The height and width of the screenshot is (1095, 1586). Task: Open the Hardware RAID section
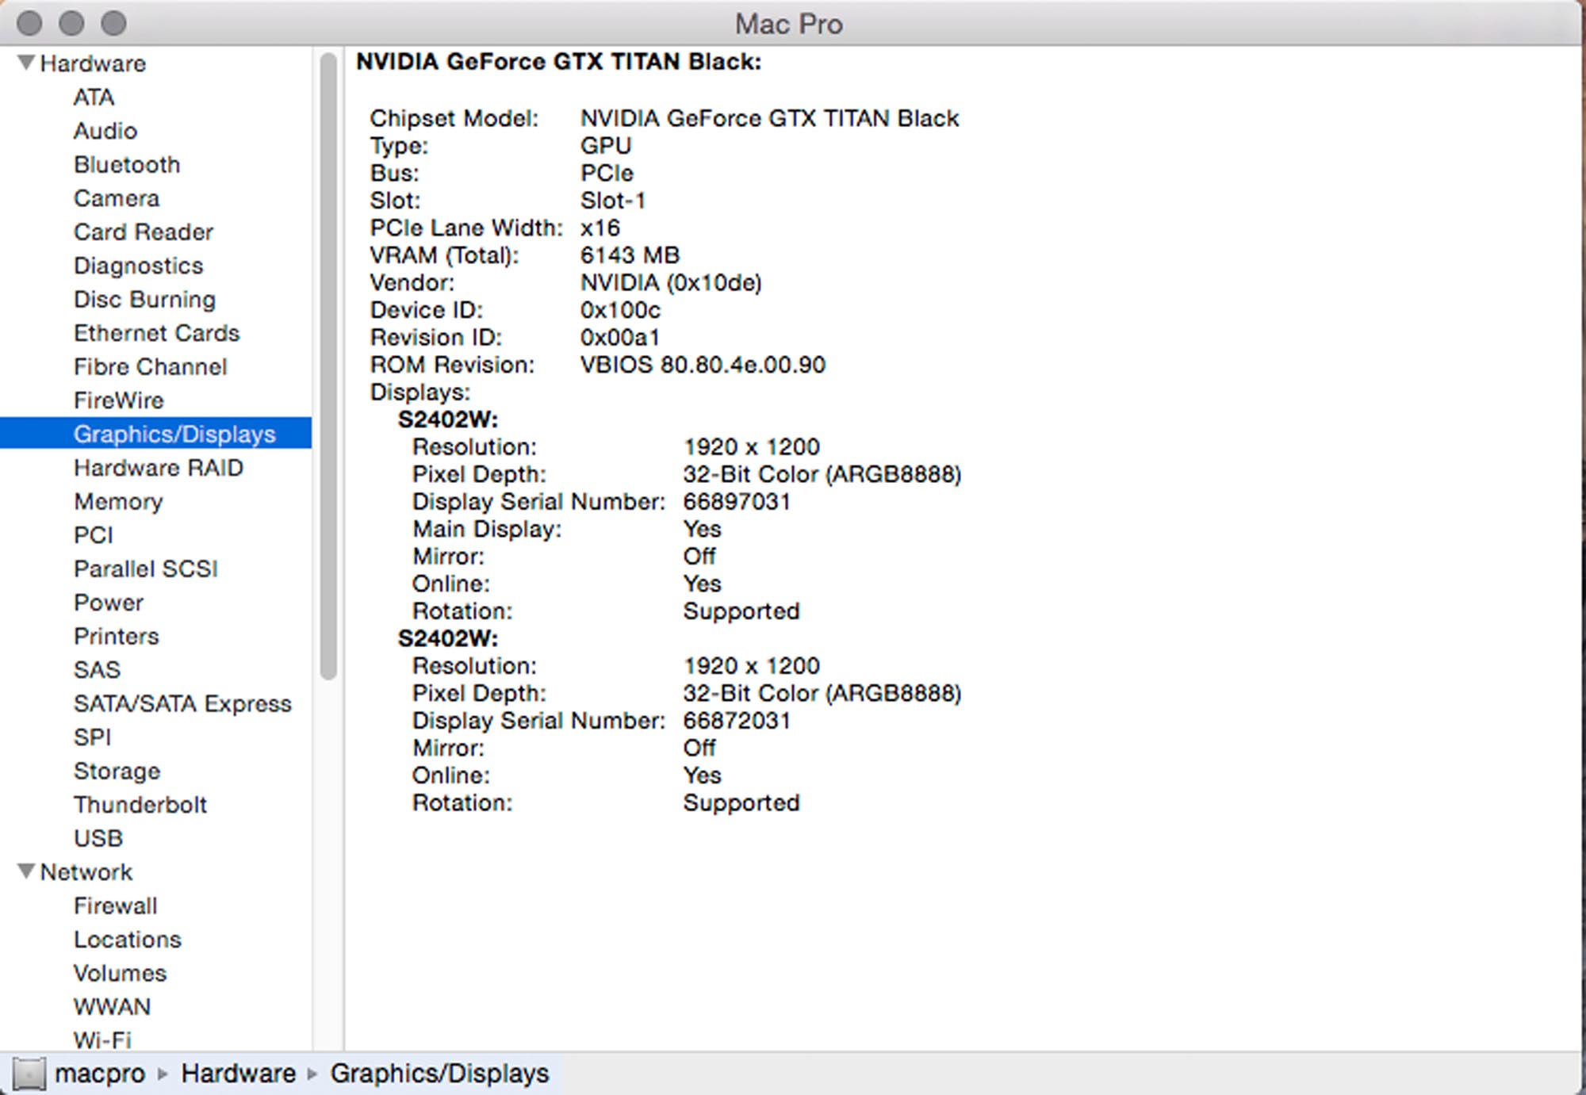pyautogui.click(x=159, y=468)
